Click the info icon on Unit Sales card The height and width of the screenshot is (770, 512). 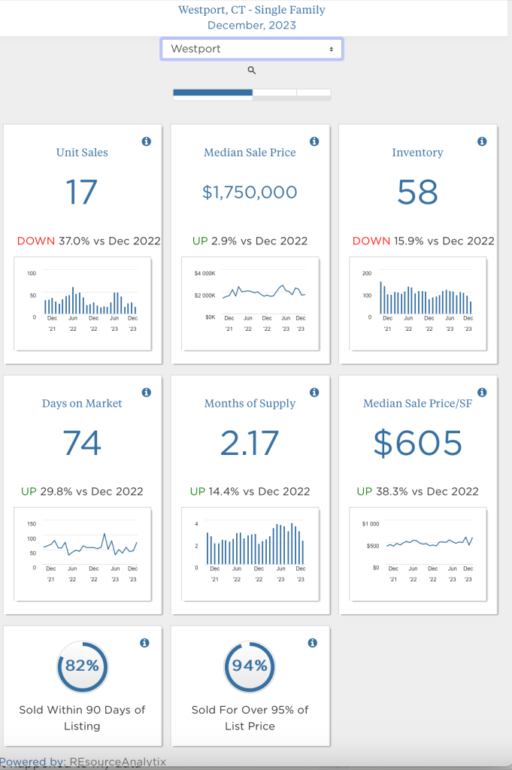pyautogui.click(x=147, y=141)
